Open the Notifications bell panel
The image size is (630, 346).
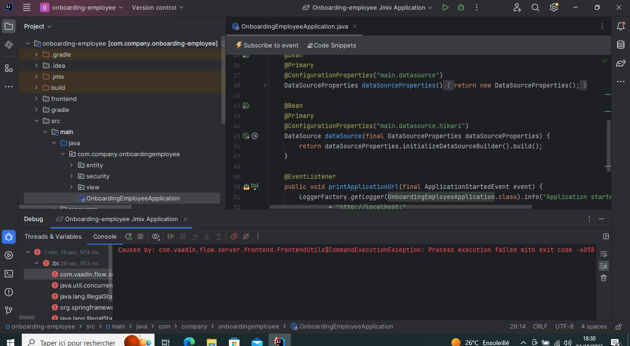pos(621,27)
